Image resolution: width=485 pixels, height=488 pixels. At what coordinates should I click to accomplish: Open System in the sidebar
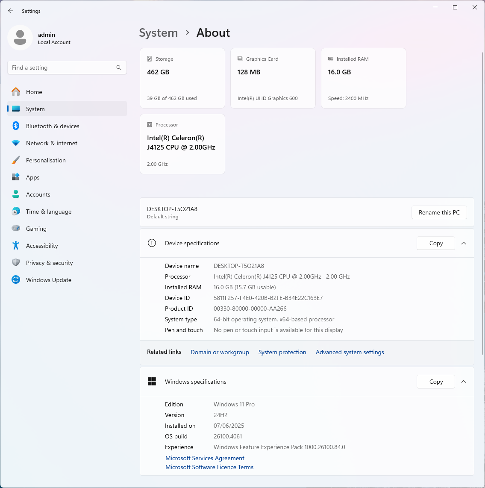[67, 109]
